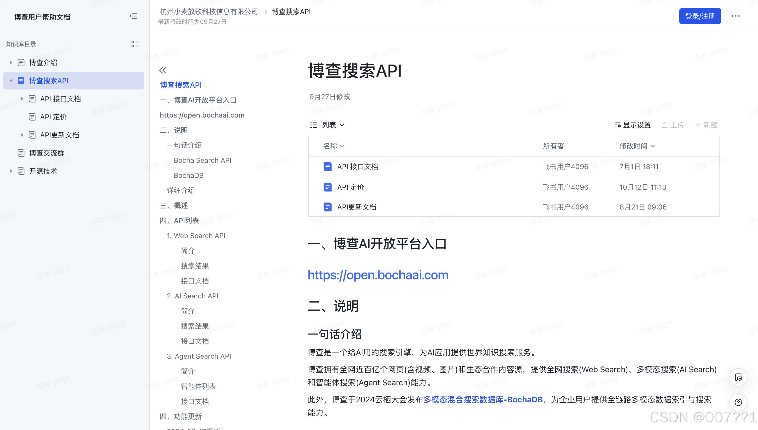
Task: Open the knowledge base directory options icon
Action: [135, 44]
